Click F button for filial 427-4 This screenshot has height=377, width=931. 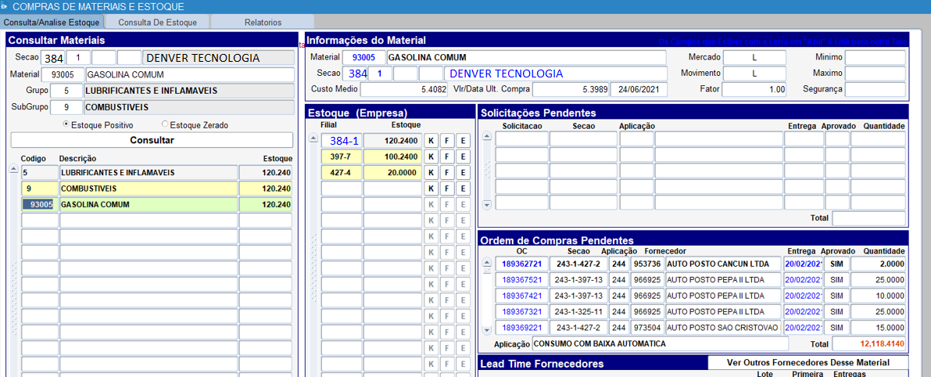pos(446,173)
